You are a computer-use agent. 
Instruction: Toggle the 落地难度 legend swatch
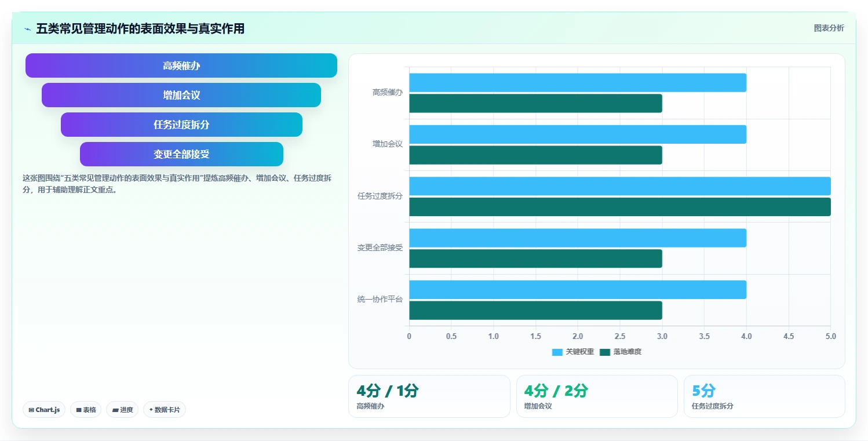pos(605,352)
